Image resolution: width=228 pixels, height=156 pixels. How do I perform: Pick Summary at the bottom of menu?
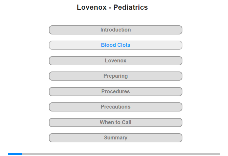pos(116,138)
